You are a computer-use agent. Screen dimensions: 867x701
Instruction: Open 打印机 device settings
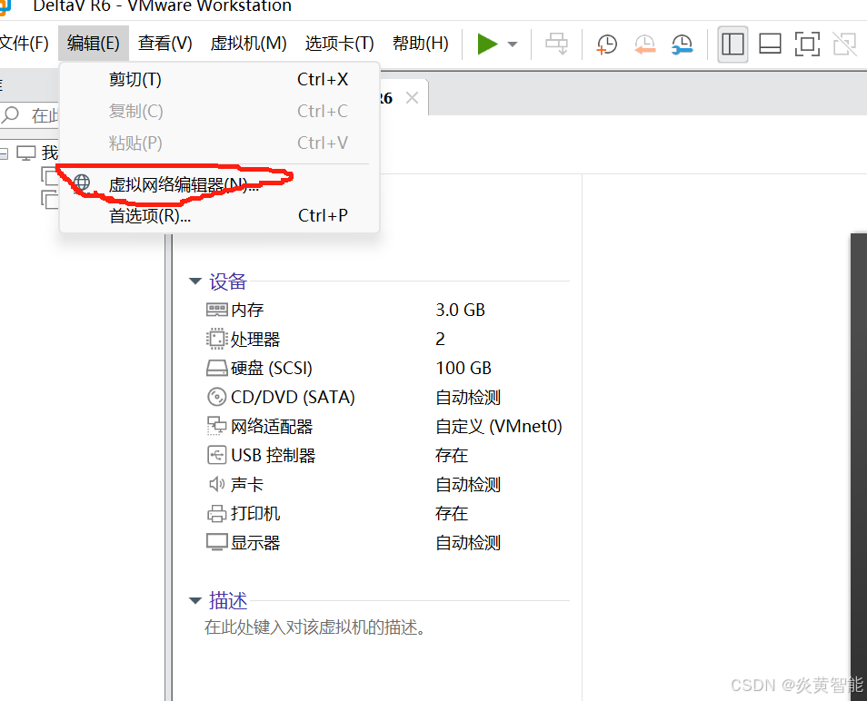[254, 514]
